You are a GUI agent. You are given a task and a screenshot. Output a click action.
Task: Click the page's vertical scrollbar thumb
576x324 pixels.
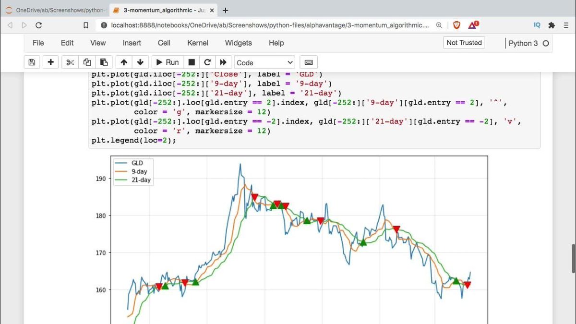click(573, 258)
